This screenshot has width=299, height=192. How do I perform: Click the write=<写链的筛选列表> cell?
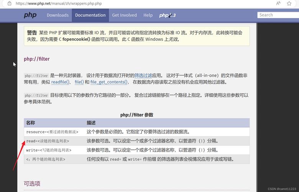point(54,150)
